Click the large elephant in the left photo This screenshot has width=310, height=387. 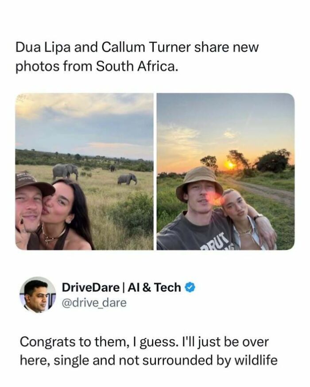pos(65,170)
